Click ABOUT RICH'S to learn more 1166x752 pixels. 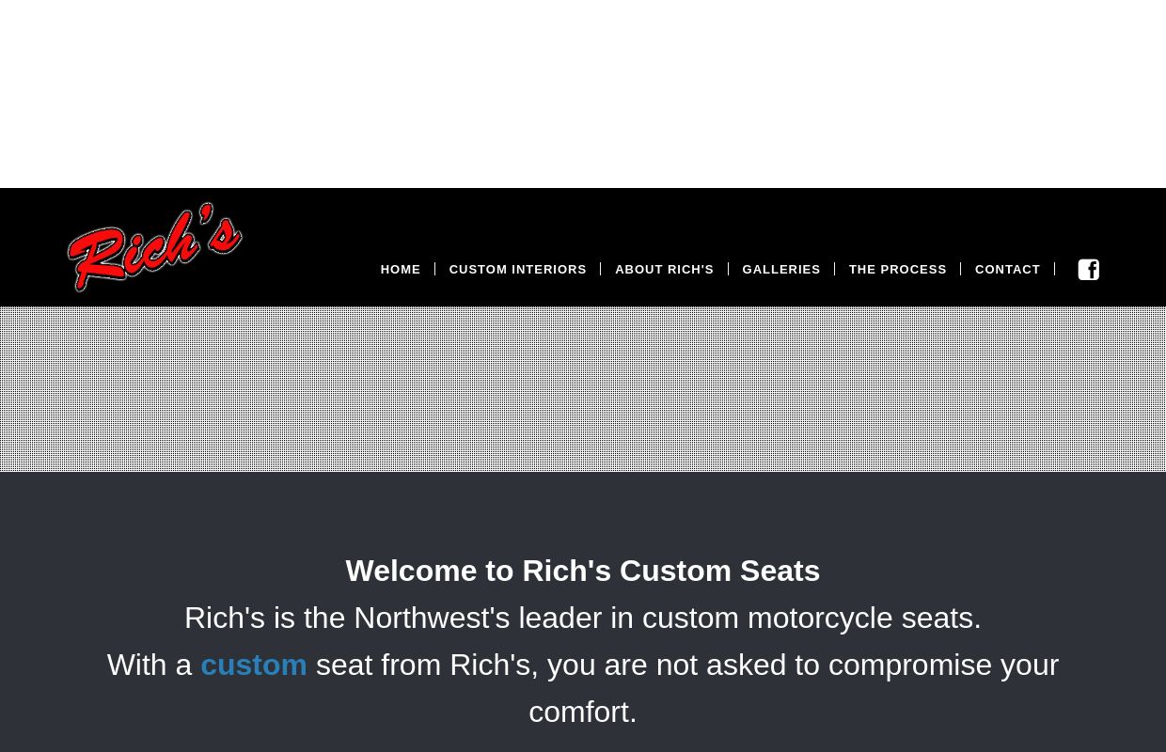pos(664,269)
